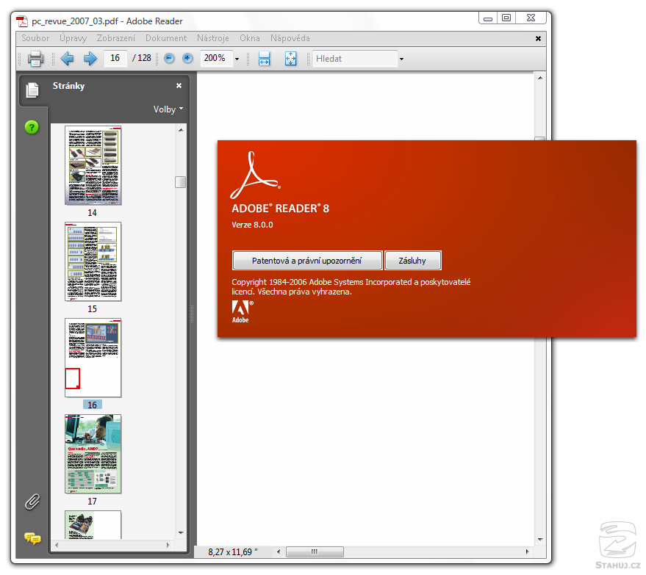Click the Stránky panel title
This screenshot has height=575, width=646.
(68, 86)
